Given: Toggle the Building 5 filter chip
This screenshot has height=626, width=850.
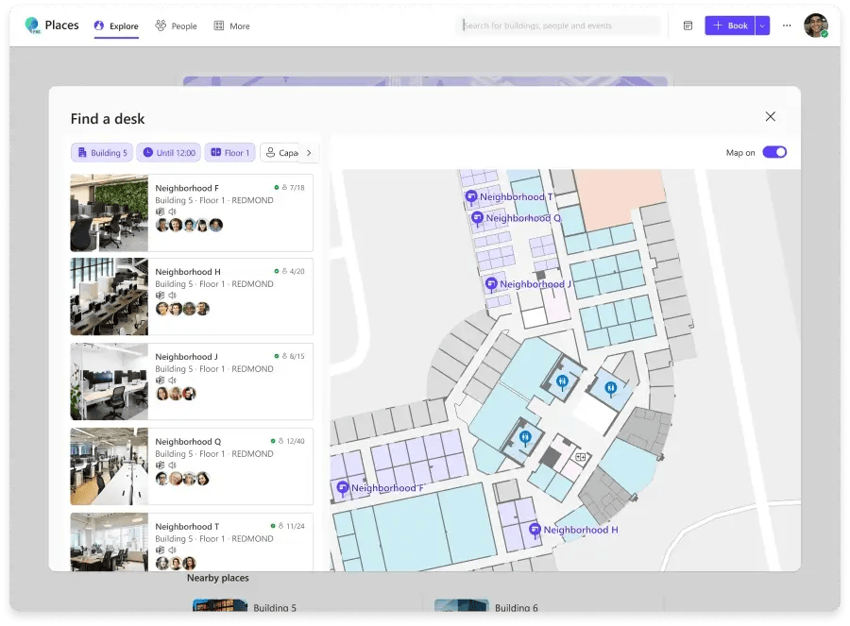Looking at the screenshot, I should point(101,152).
